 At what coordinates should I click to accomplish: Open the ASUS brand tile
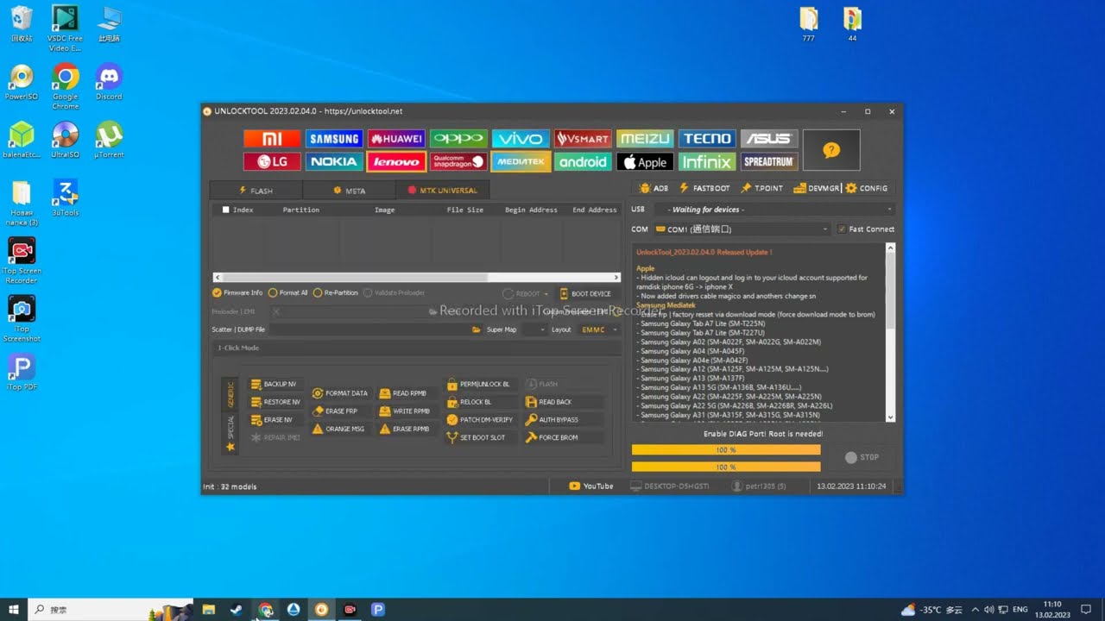click(769, 139)
